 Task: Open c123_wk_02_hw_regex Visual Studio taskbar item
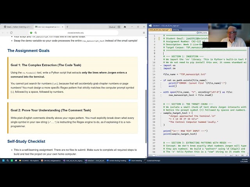(x=73, y=161)
